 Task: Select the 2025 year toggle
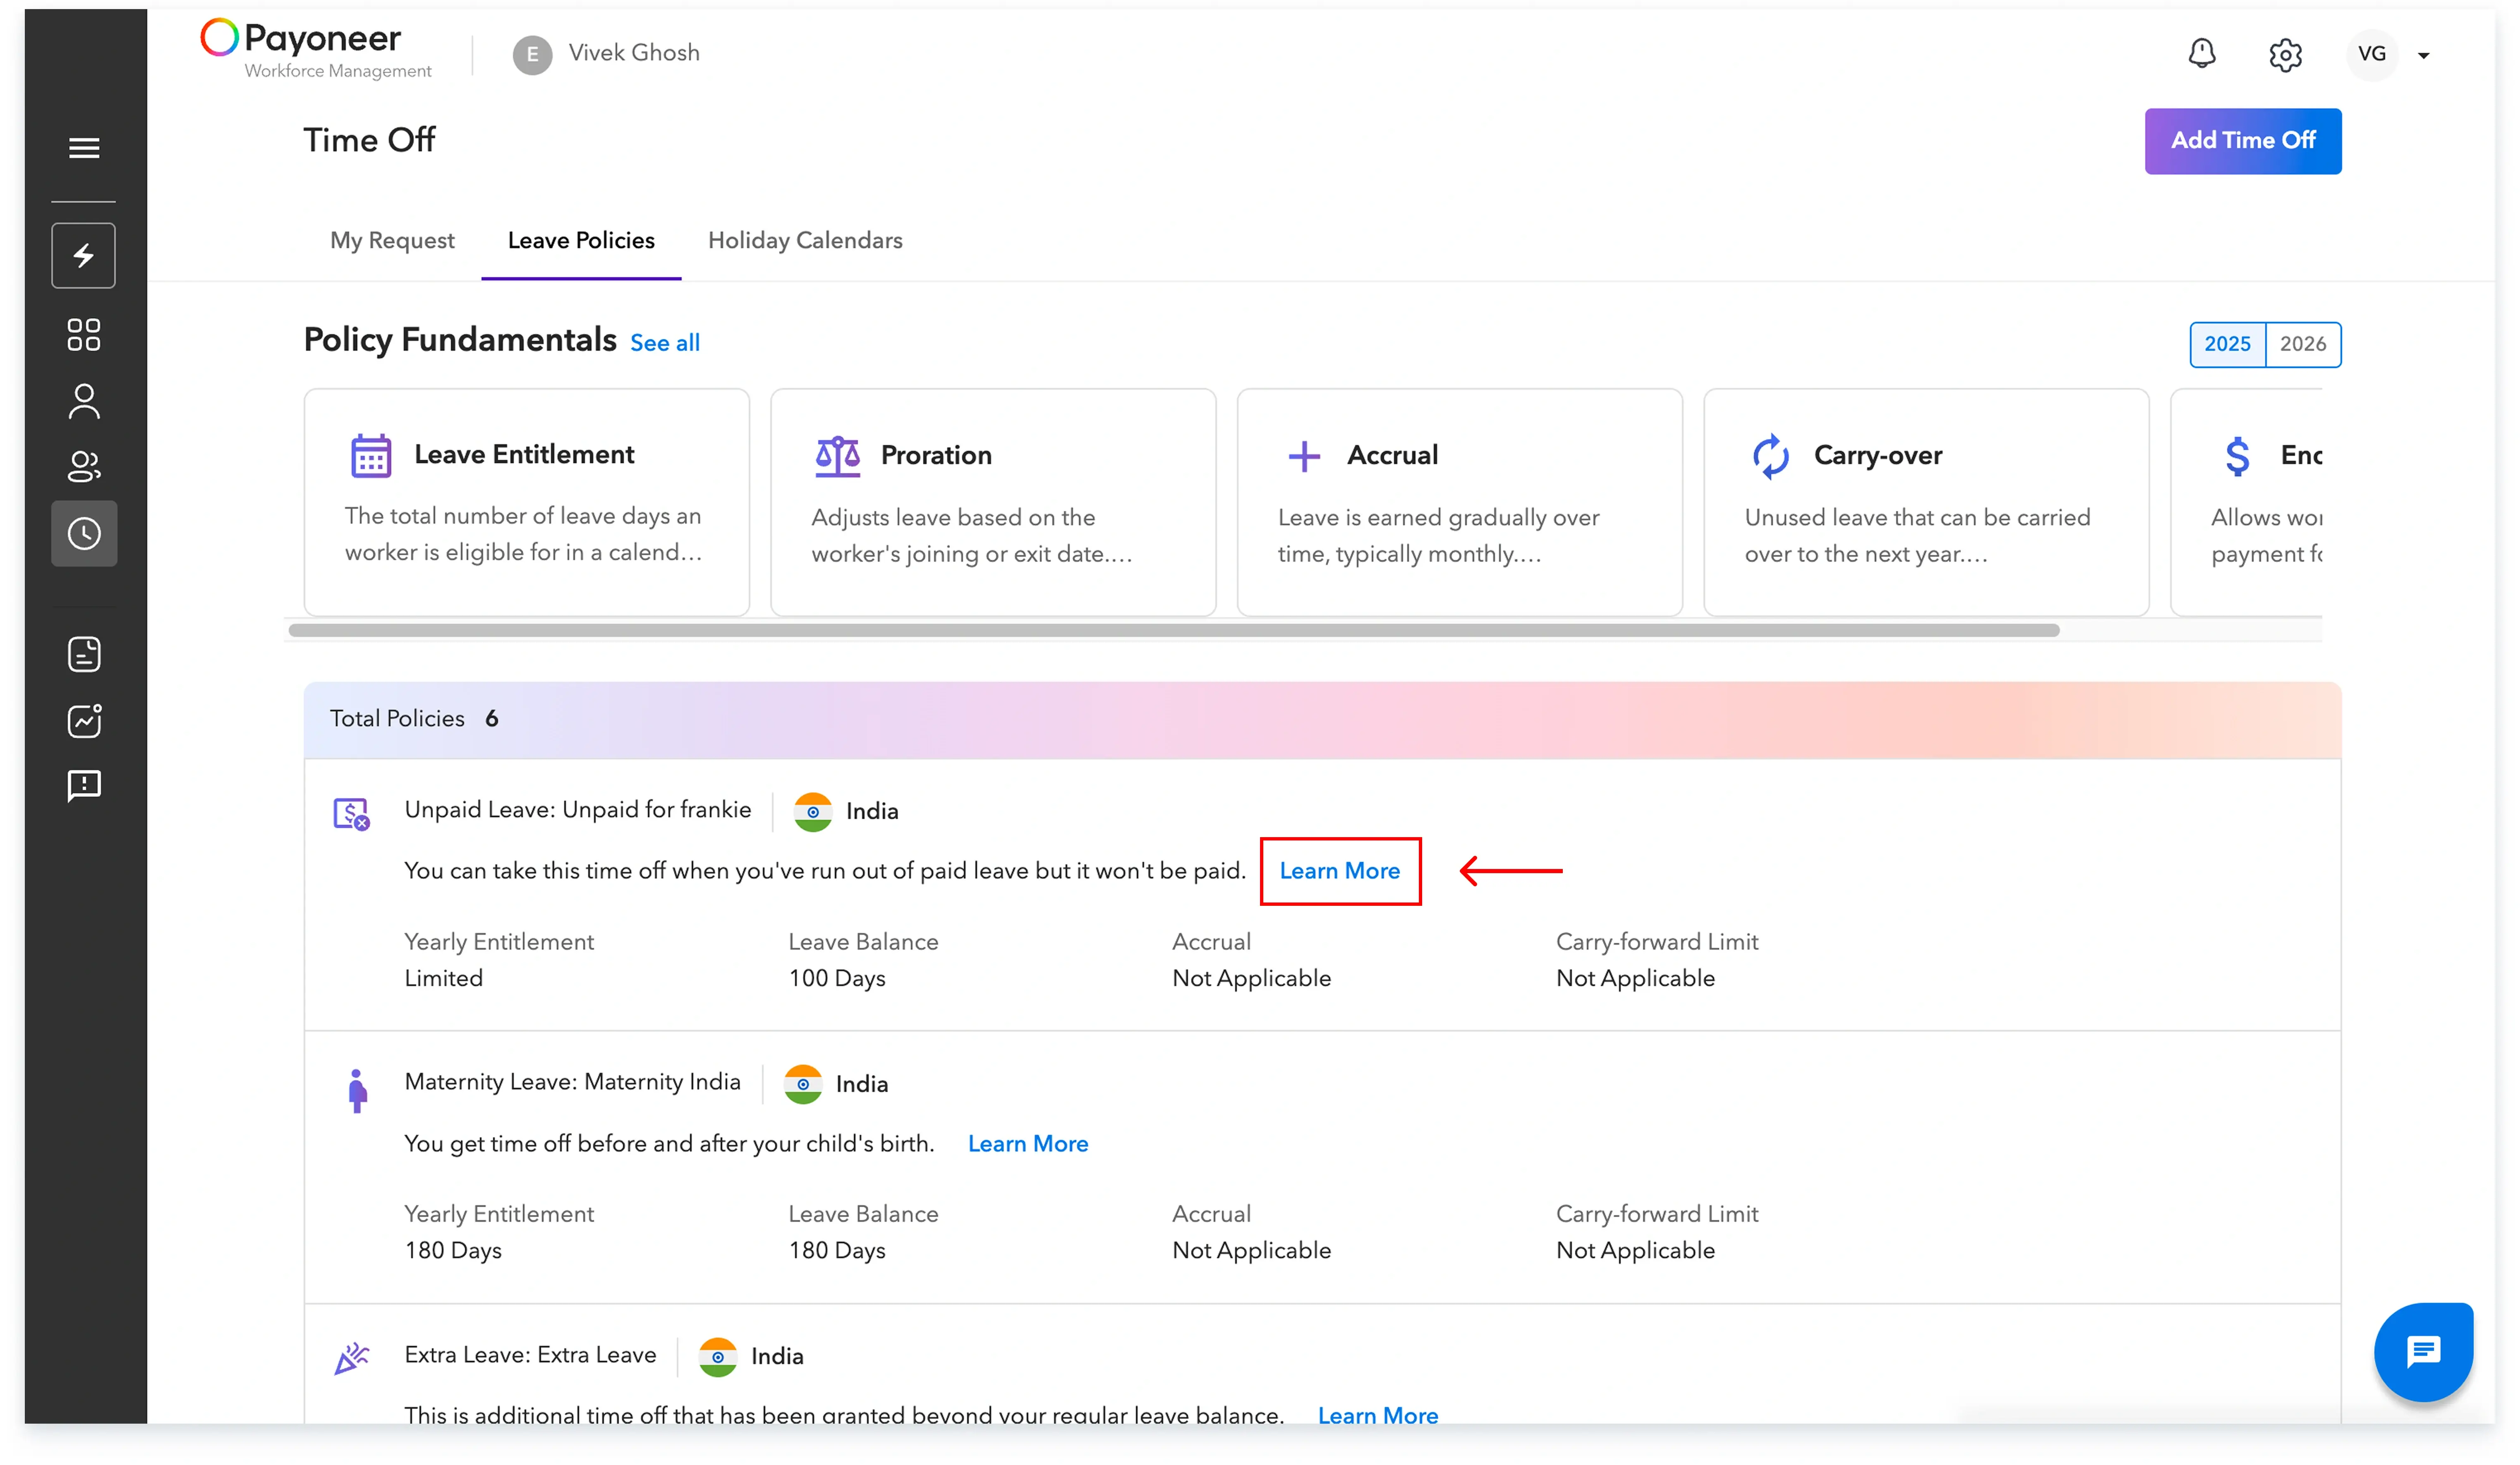(2227, 344)
